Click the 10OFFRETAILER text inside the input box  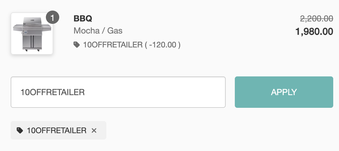coord(52,92)
